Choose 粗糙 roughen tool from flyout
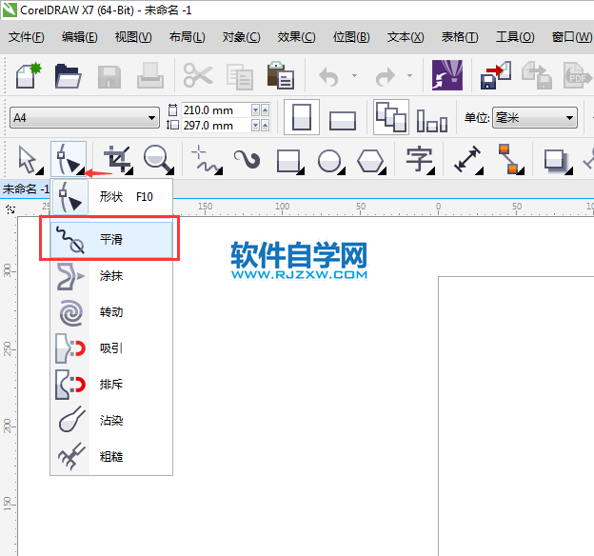This screenshot has height=556, width=594. click(x=111, y=457)
